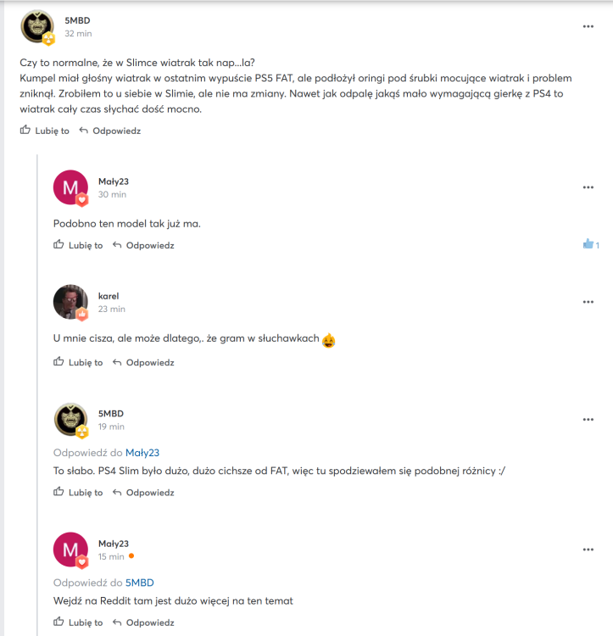Open options menu on Mały23's 15 min reply
The height and width of the screenshot is (636, 613).
(588, 550)
